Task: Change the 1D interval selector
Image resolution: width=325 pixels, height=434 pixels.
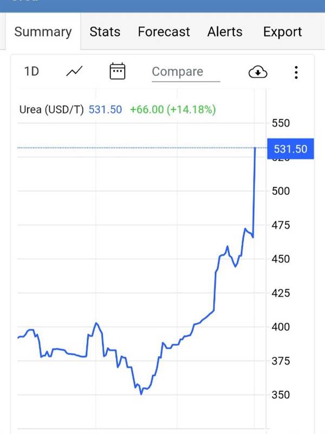Action: point(32,72)
